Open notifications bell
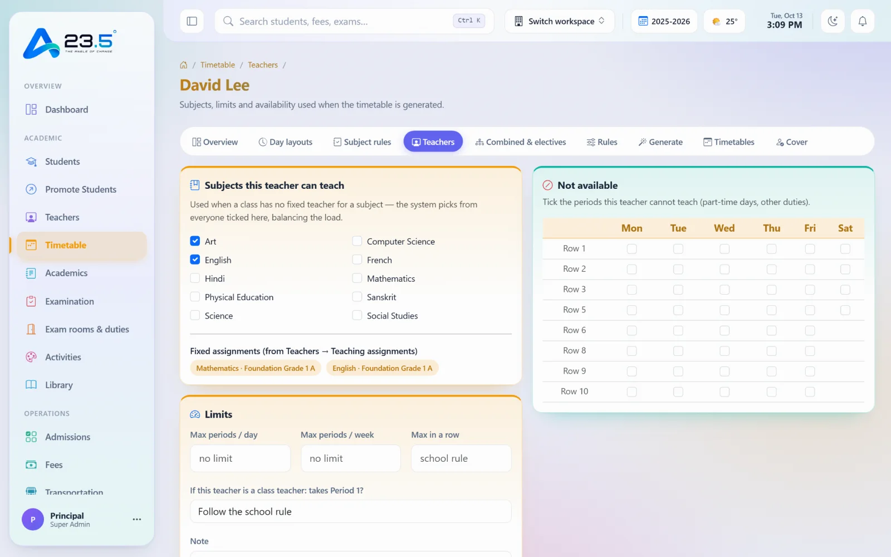The image size is (891, 557). point(862,21)
